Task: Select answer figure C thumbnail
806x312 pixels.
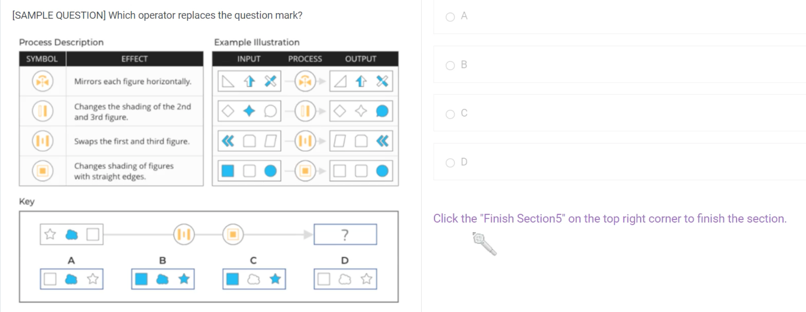Action: 254,279
